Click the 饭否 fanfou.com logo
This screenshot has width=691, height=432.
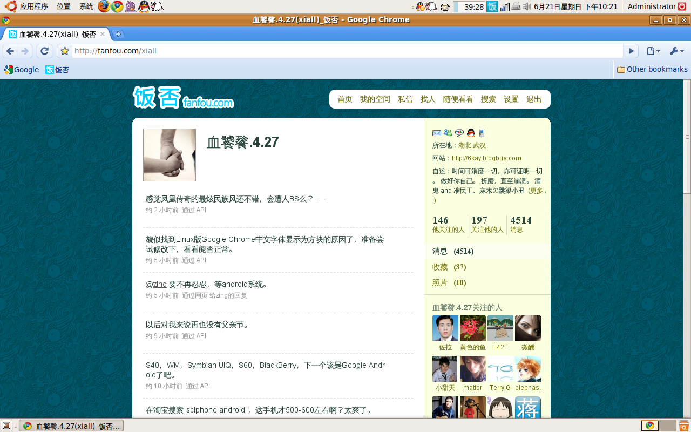tap(184, 97)
